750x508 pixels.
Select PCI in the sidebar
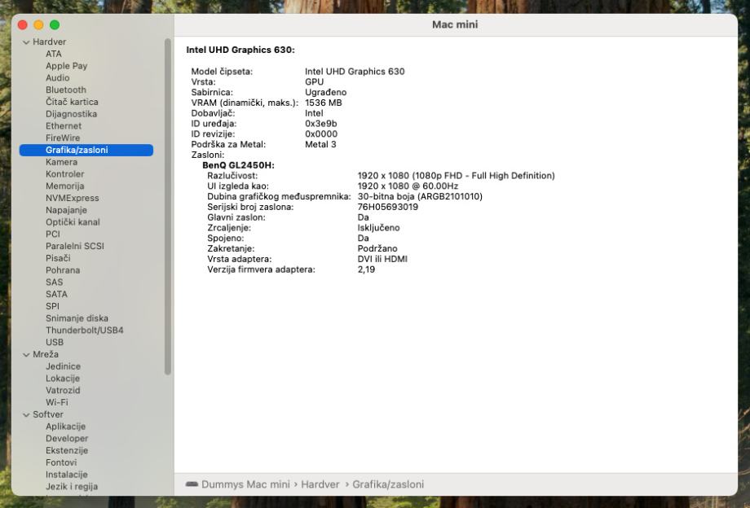coord(53,234)
